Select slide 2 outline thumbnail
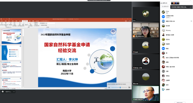Screen dimensions: 193x103 11,53
